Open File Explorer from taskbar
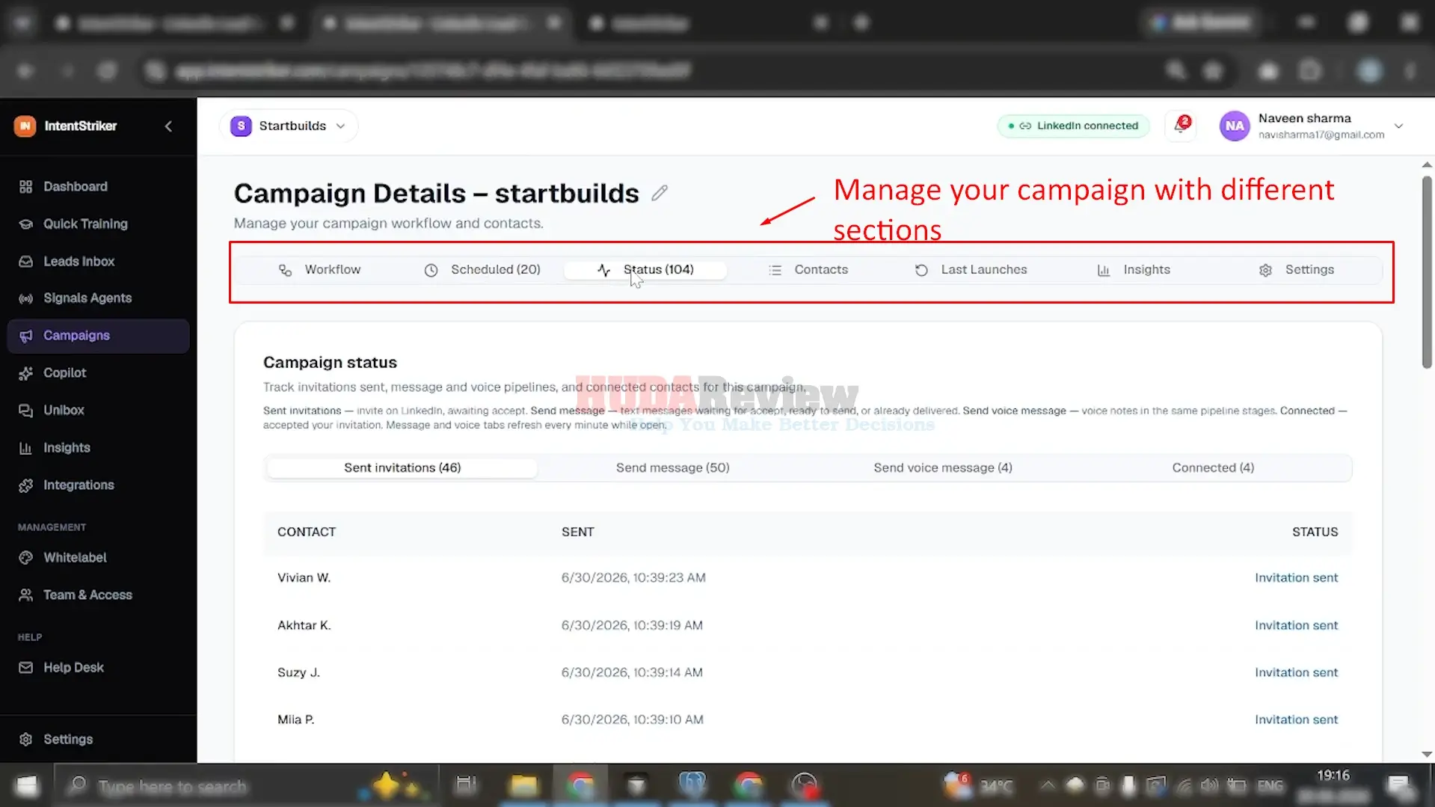This screenshot has height=807, width=1435. pos(523,785)
